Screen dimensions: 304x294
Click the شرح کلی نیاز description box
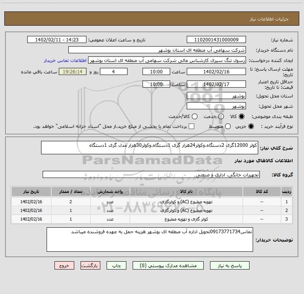point(150,148)
